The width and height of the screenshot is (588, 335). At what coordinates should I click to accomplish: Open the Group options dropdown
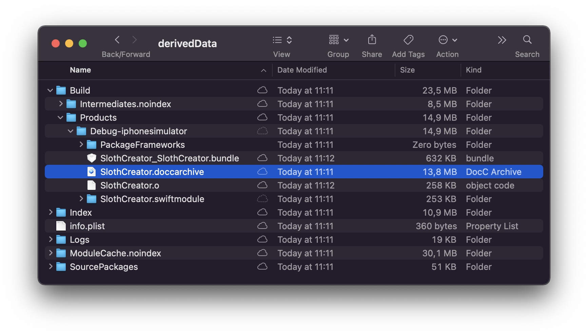coord(338,40)
